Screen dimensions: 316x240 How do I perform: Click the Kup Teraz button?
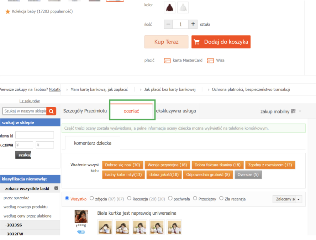tap(166, 42)
